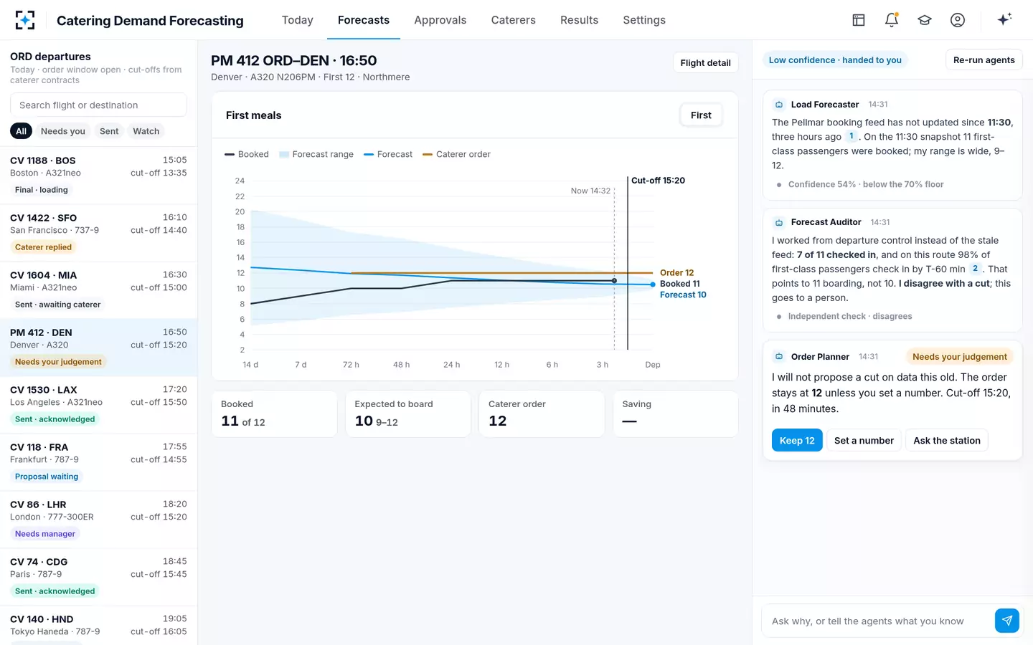
Task: Confirm Keep 12 order
Action: [797, 441]
